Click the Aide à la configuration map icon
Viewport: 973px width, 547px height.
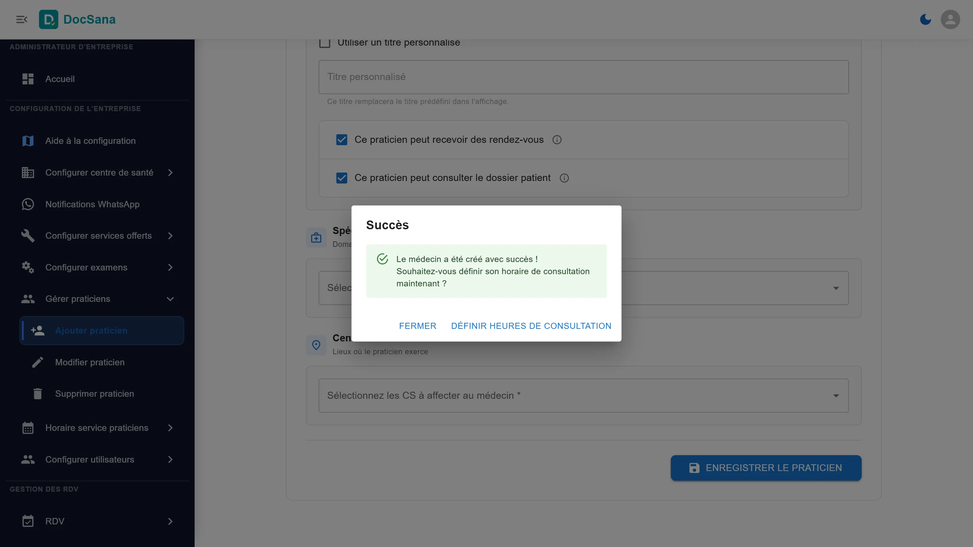click(28, 141)
